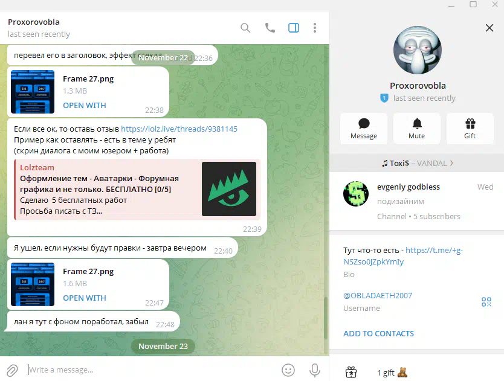Open the lolz.live thread link
The height and width of the screenshot is (381, 504).
click(x=179, y=129)
